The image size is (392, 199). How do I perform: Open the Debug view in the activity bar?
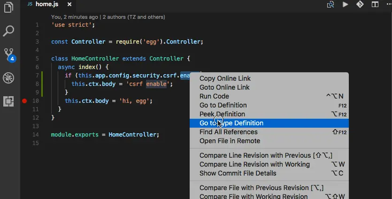[8, 78]
